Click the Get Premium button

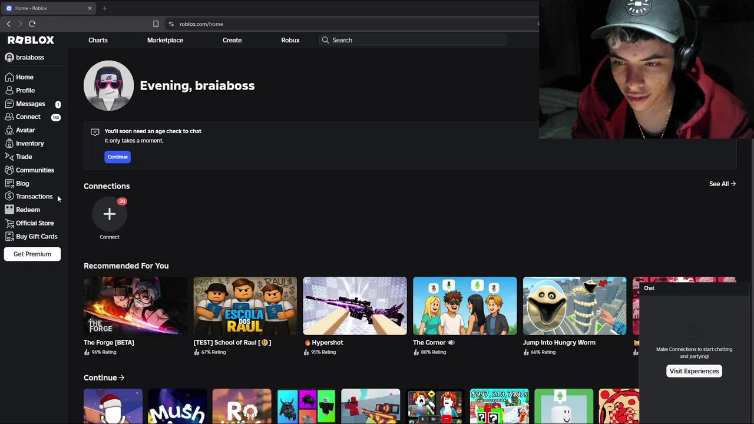32,254
